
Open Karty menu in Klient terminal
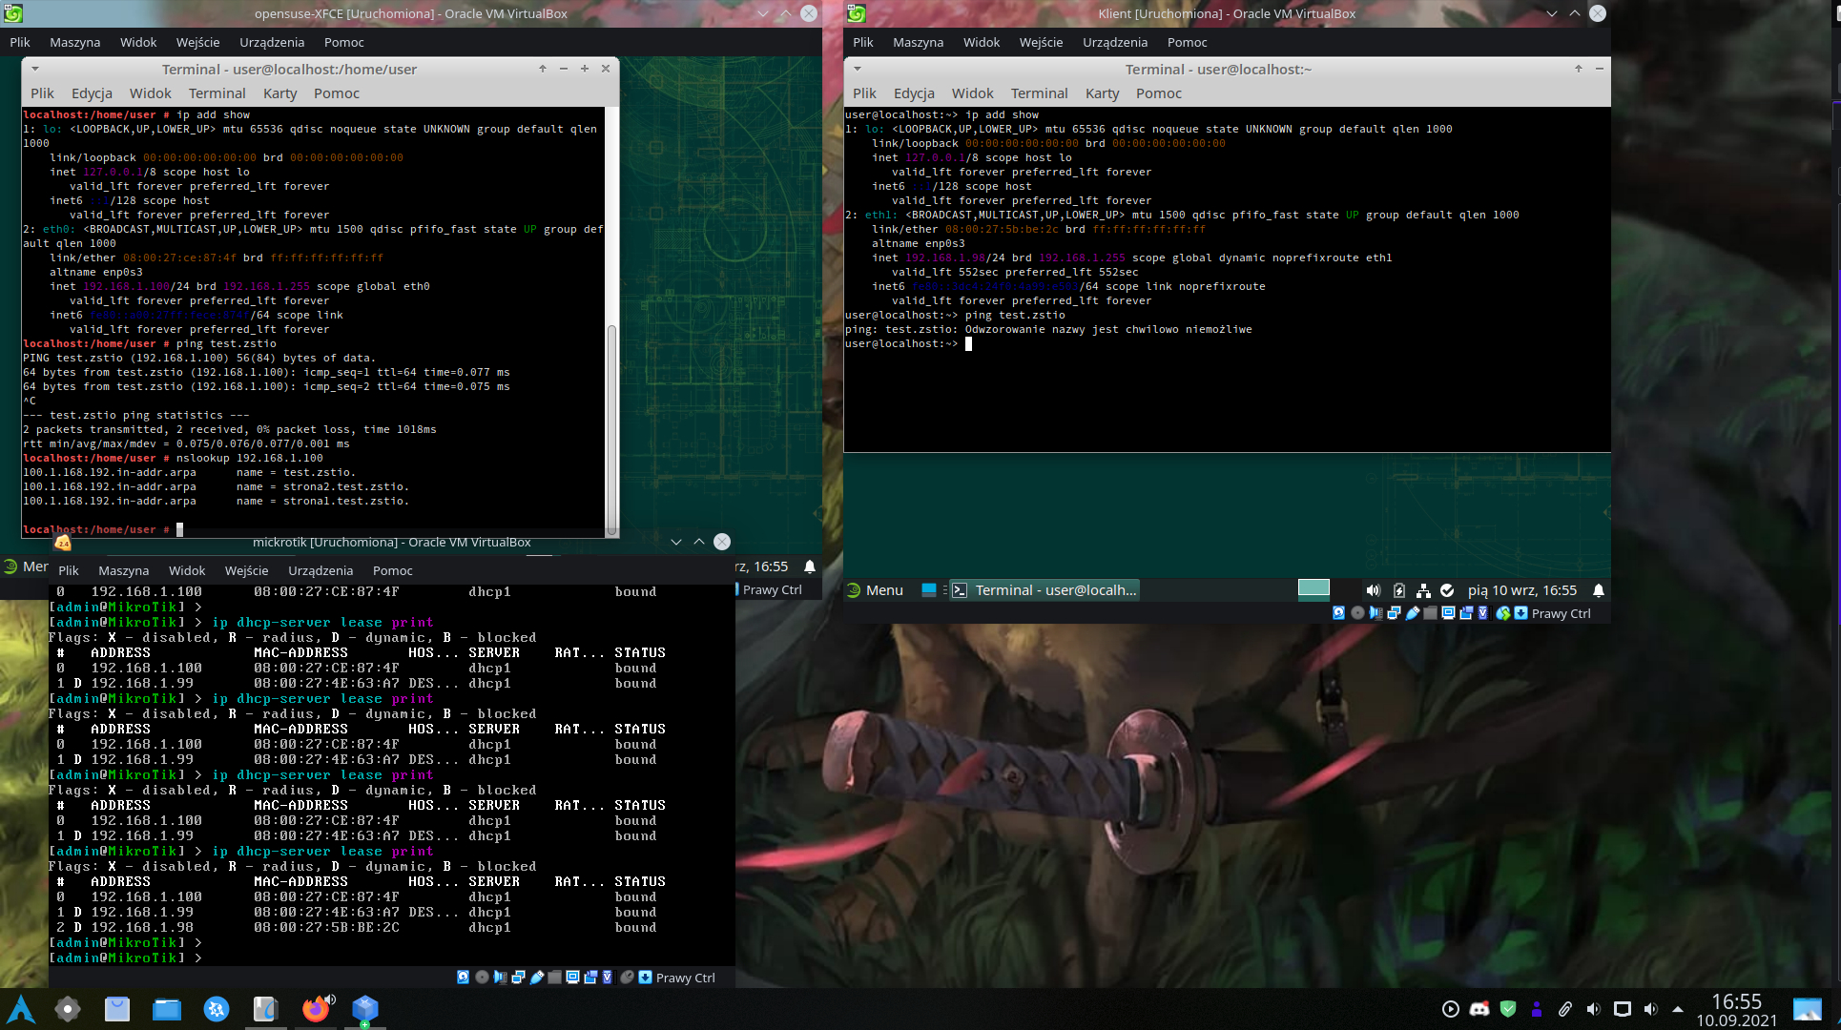[x=1102, y=93]
